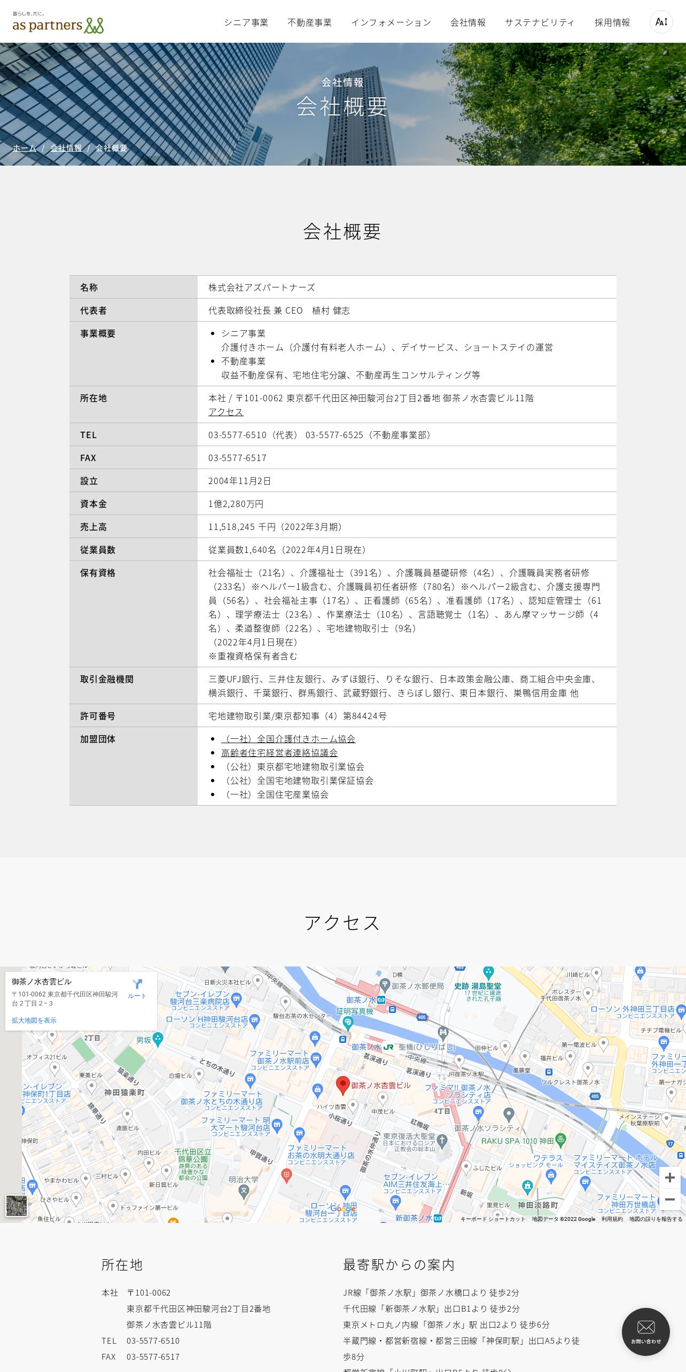Screen dimensions: 686x1372
Task: Select 株式会社アズパートナーズ company name text
Action: (x=262, y=287)
